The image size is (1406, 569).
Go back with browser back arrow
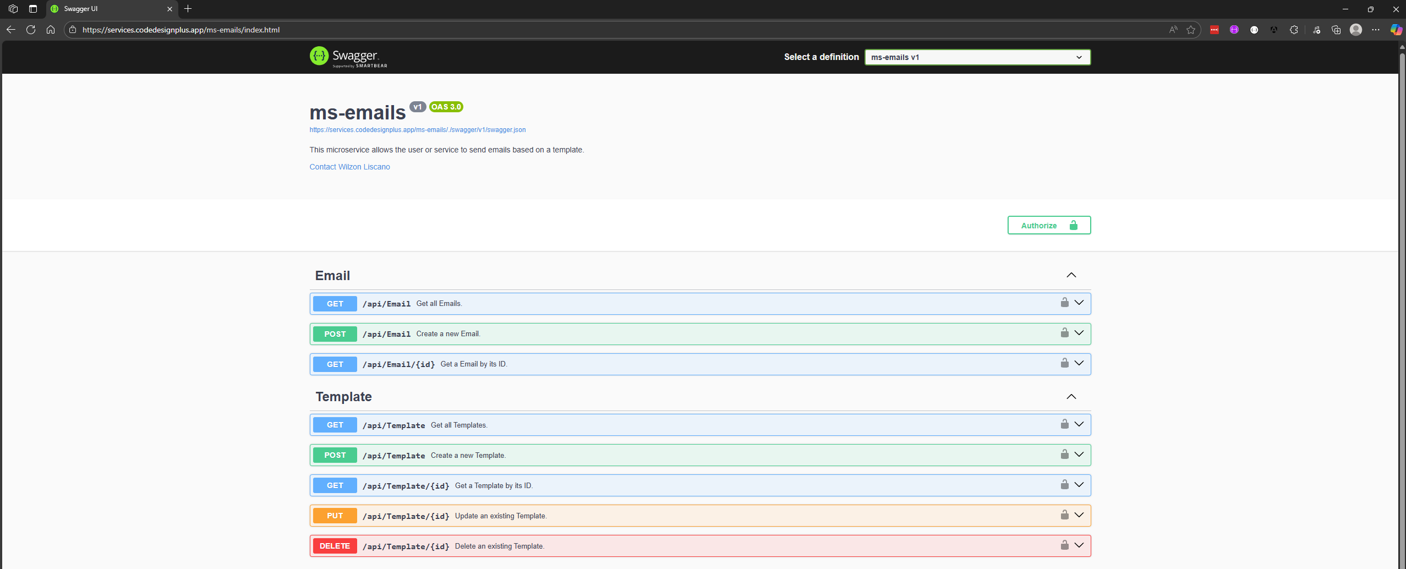(x=11, y=30)
